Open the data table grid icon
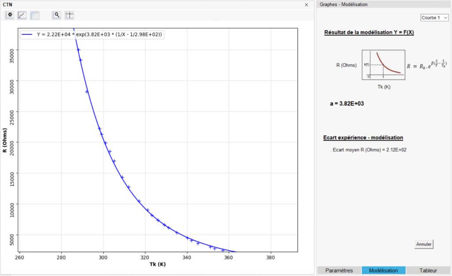The height and width of the screenshot is (276, 452). click(34, 15)
